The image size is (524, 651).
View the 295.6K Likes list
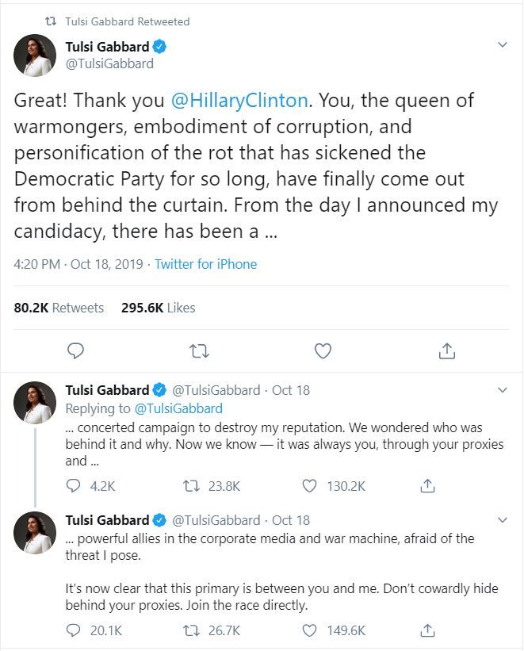point(158,308)
